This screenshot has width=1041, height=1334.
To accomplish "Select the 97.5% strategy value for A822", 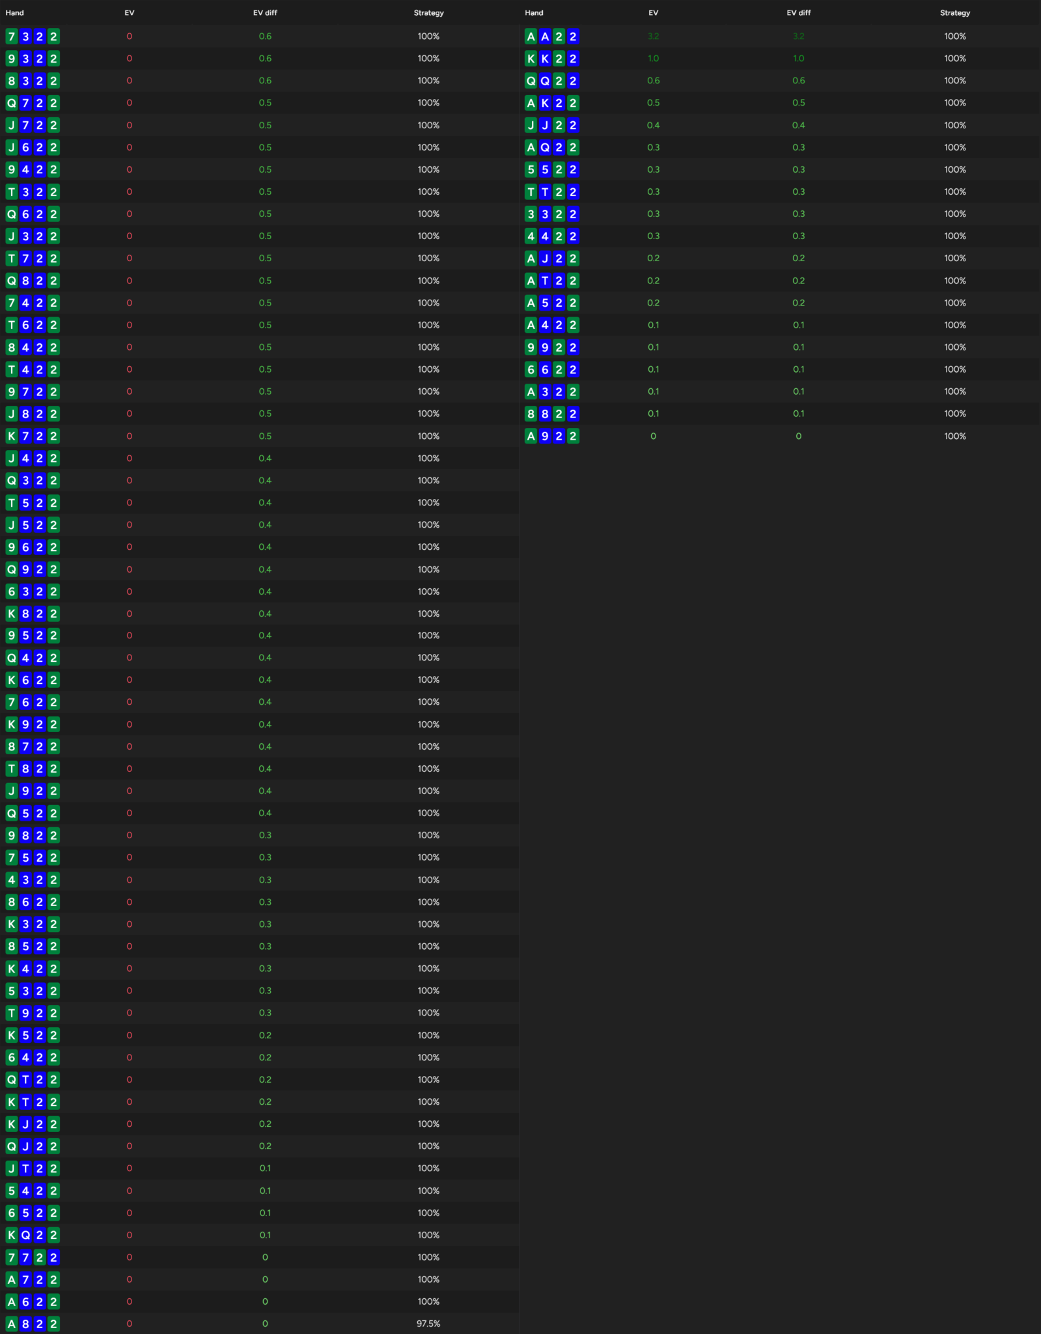I will pos(428,1324).
